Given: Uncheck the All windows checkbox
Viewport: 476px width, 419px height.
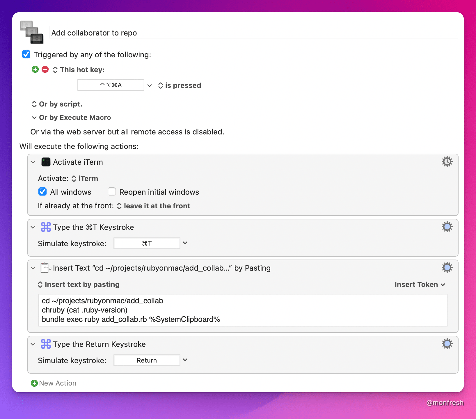Looking at the screenshot, I should point(42,192).
